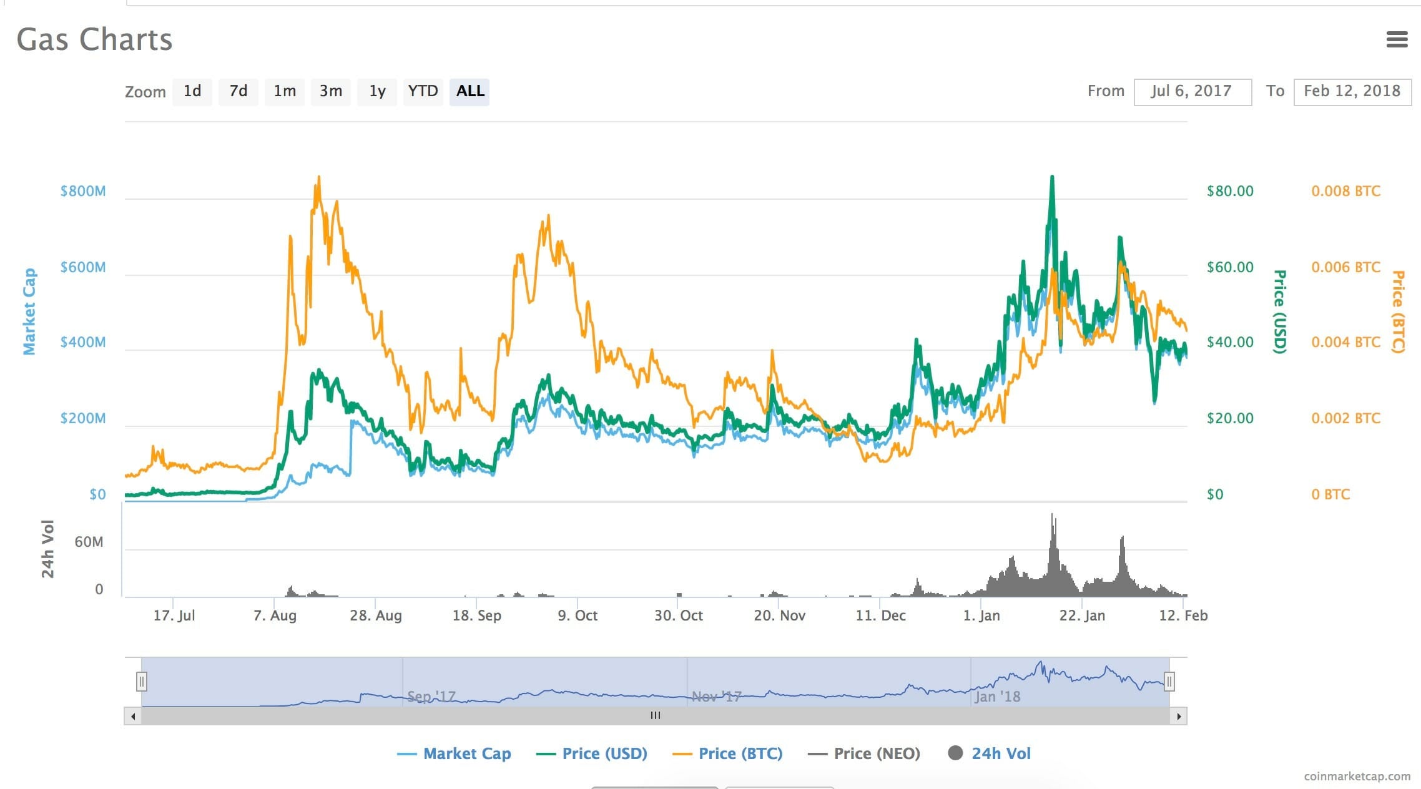Open the chart hamburger menu
The height and width of the screenshot is (789, 1421).
coord(1397,39)
